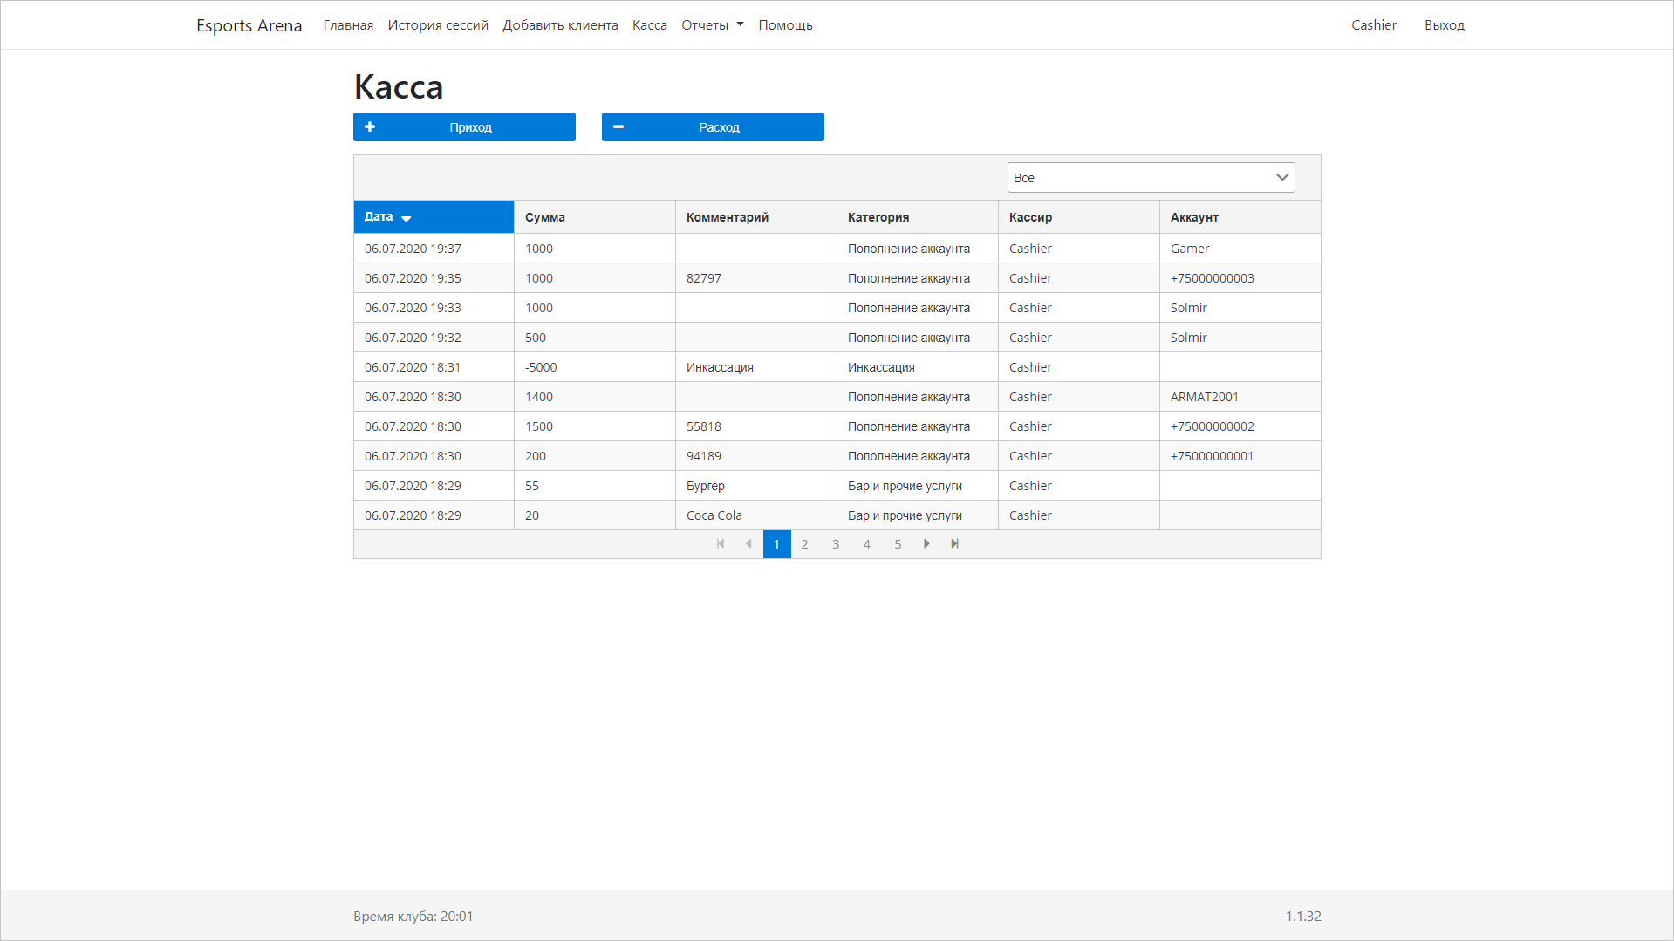The width and height of the screenshot is (1674, 941).
Task: Open the Главная menu item
Action: pyautogui.click(x=348, y=25)
